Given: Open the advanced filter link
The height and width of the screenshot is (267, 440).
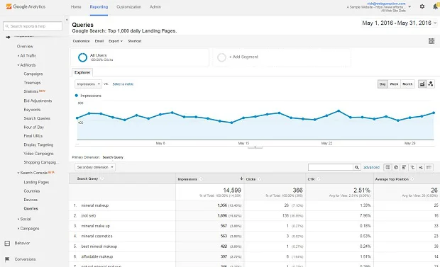Looking at the screenshot, I should point(371,167).
